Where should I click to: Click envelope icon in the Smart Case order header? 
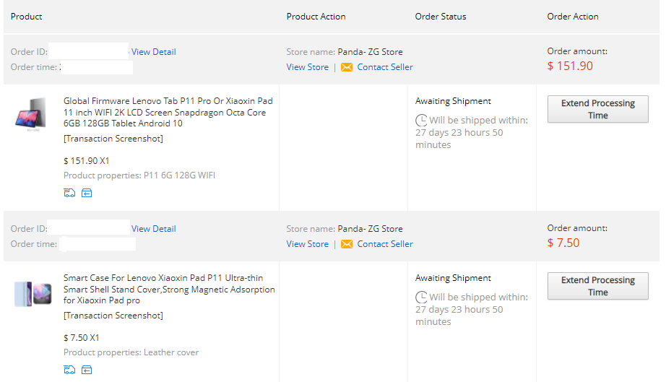(x=347, y=244)
